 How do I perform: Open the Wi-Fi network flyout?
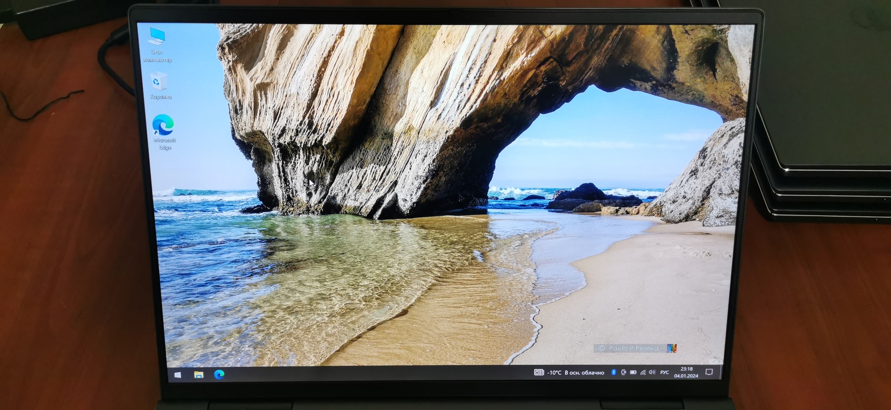click(643, 372)
